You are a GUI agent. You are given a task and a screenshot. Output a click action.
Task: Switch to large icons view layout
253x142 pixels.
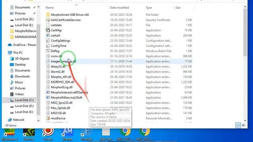[244, 125]
